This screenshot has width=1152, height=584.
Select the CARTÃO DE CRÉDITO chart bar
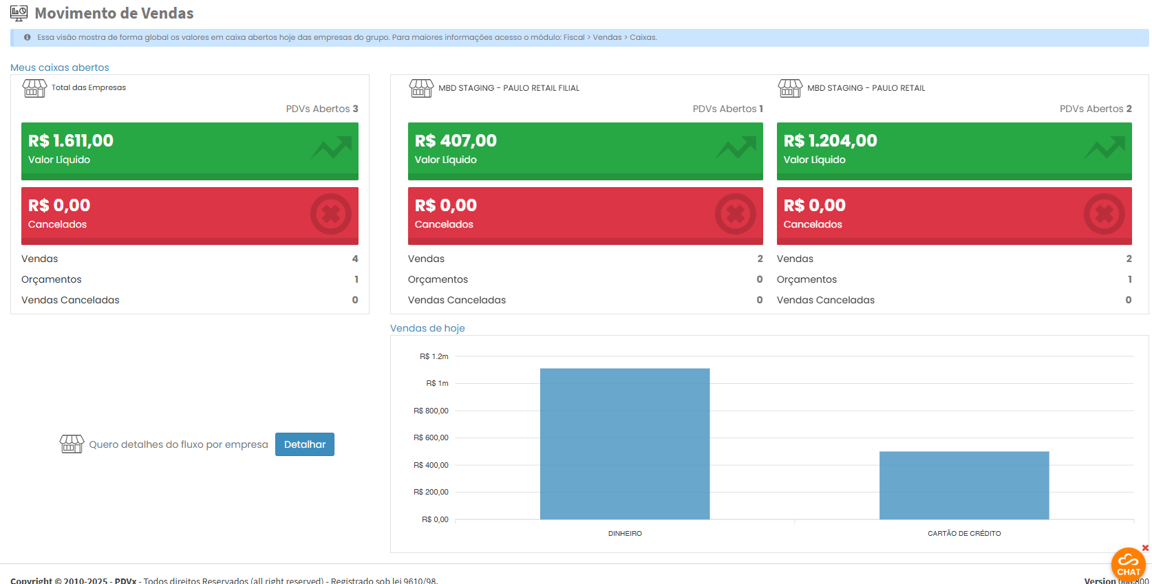[963, 485]
